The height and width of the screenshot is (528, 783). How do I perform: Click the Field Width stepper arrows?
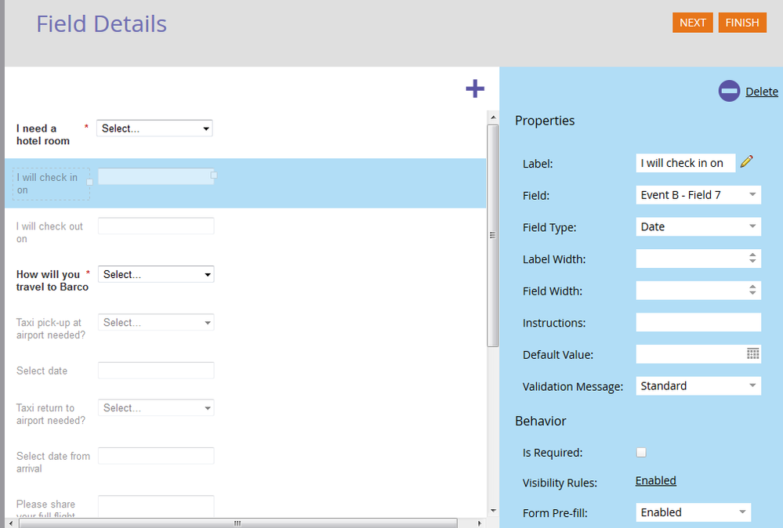tap(752, 291)
